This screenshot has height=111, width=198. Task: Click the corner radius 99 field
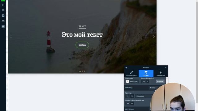click(x=128, y=104)
